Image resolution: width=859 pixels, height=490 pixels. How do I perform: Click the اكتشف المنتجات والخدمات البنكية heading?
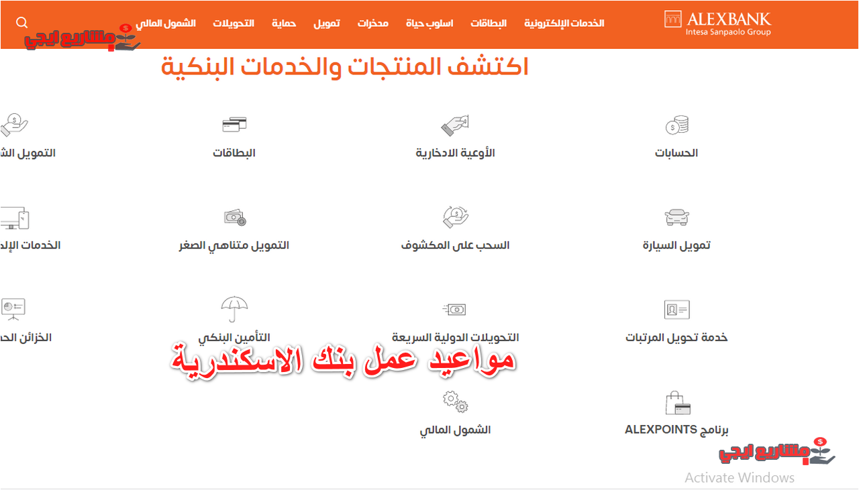345,67
